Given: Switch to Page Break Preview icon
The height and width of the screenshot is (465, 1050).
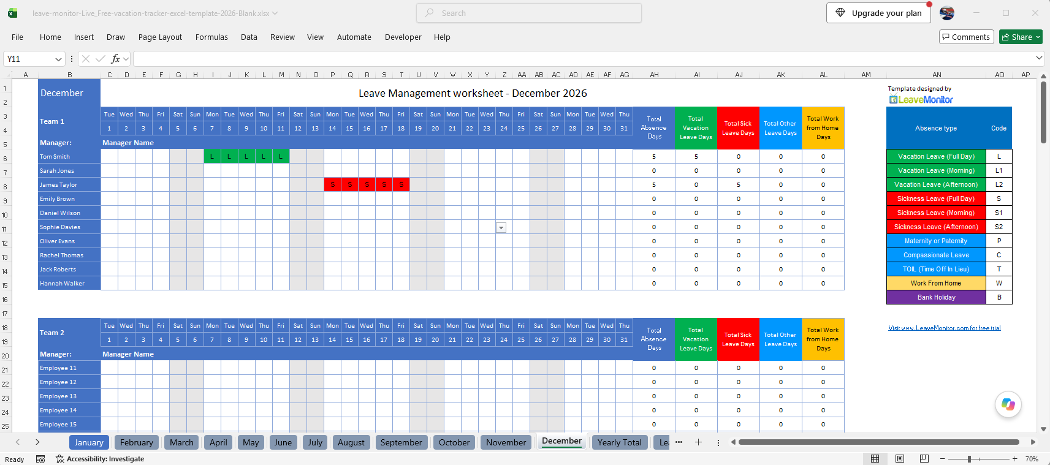Looking at the screenshot, I should coord(924,459).
